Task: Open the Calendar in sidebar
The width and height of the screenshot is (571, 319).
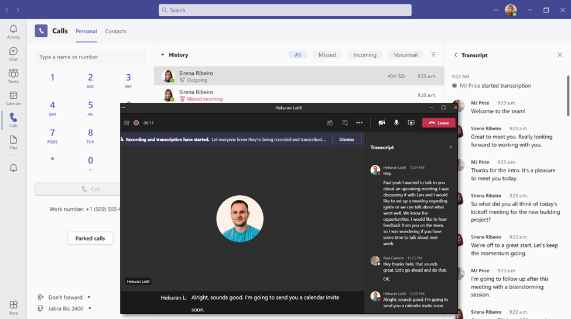Action: [x=13, y=98]
